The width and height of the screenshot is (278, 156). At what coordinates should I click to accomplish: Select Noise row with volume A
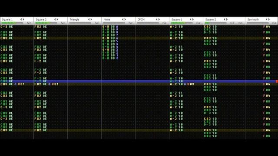coord(110,27)
